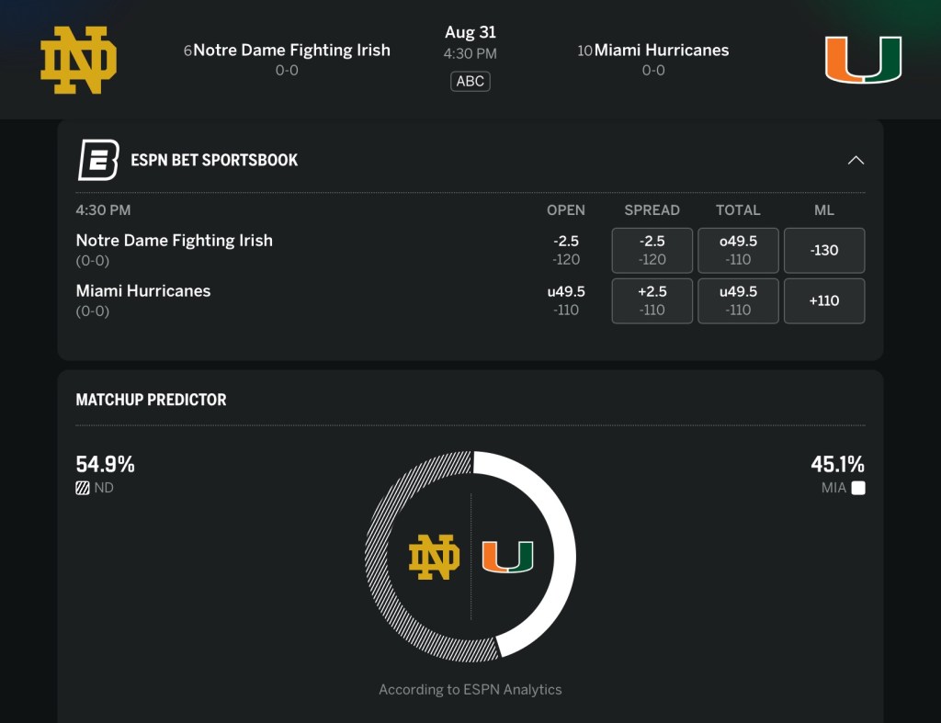This screenshot has height=723, width=941.
Task: Click the Miami Hurricanes logo in header
Action: click(863, 60)
